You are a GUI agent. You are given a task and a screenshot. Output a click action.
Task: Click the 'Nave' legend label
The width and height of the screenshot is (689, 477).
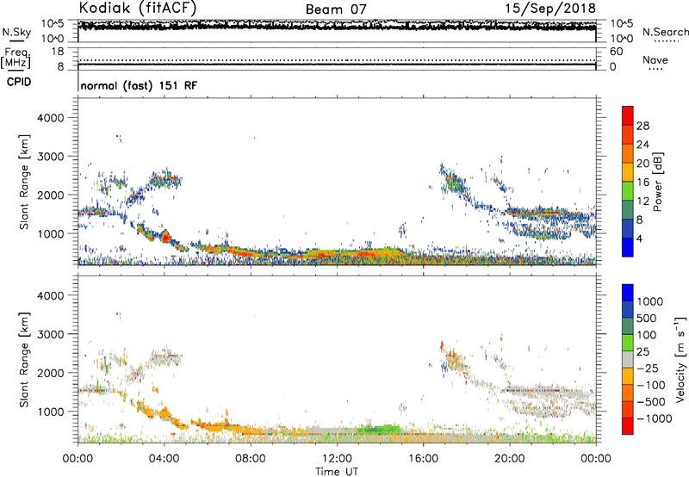pos(655,59)
